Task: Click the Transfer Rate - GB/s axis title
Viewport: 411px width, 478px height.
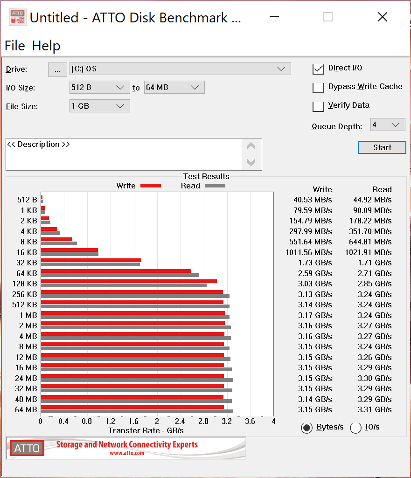Action: (x=146, y=431)
